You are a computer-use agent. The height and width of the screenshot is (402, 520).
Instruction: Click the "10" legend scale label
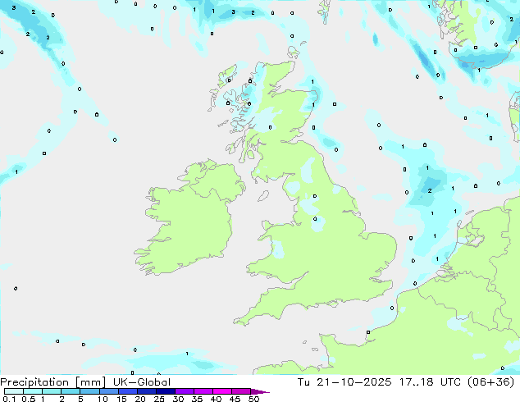pyautogui.click(x=103, y=399)
